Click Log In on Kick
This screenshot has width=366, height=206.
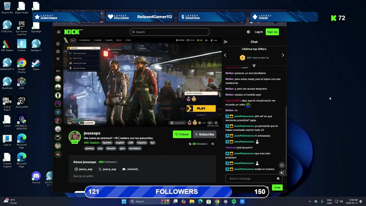[259, 32]
